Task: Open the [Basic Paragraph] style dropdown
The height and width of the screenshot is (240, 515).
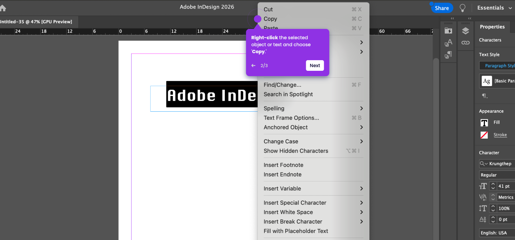Action: click(497, 81)
